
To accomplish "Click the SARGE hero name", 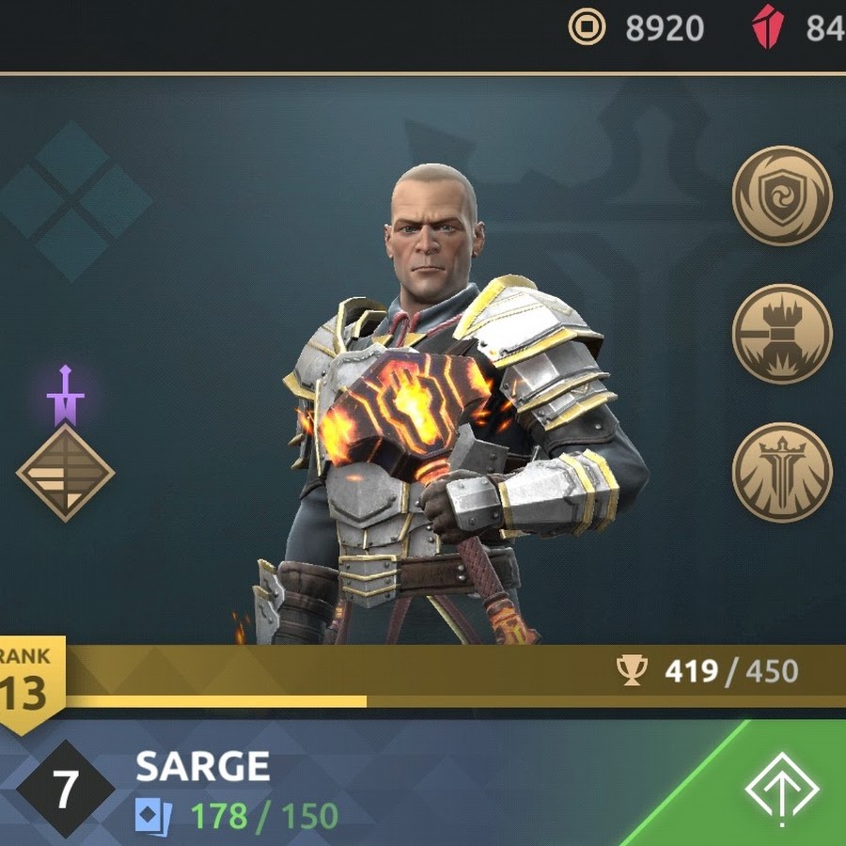I will point(202,765).
